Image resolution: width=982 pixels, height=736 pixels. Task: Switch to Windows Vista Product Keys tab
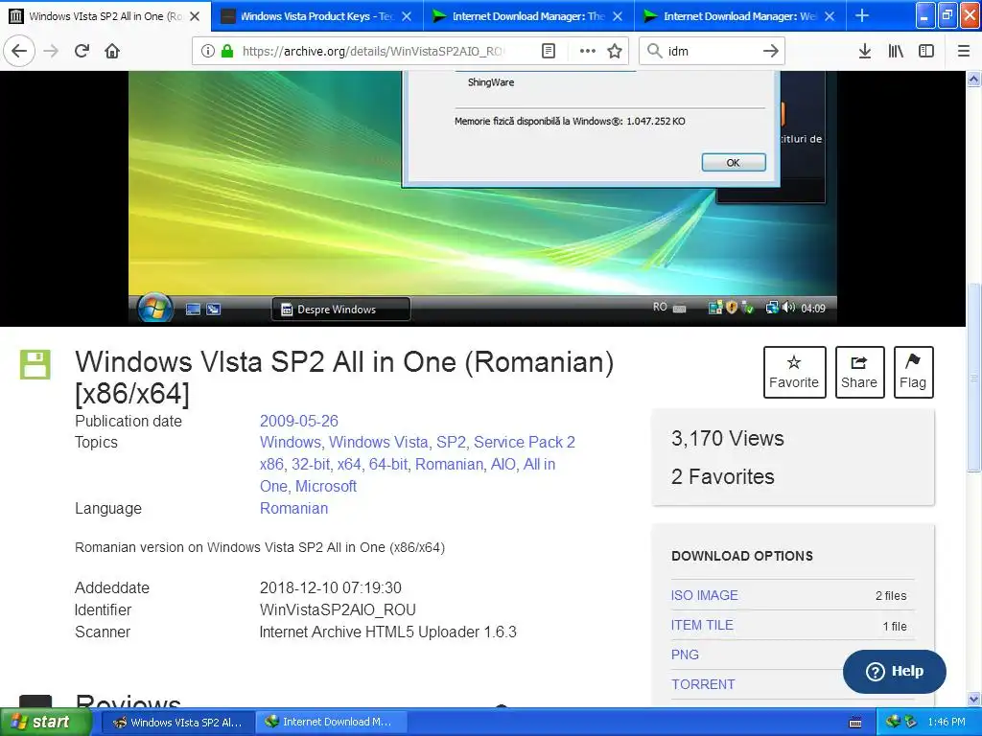pyautogui.click(x=316, y=16)
